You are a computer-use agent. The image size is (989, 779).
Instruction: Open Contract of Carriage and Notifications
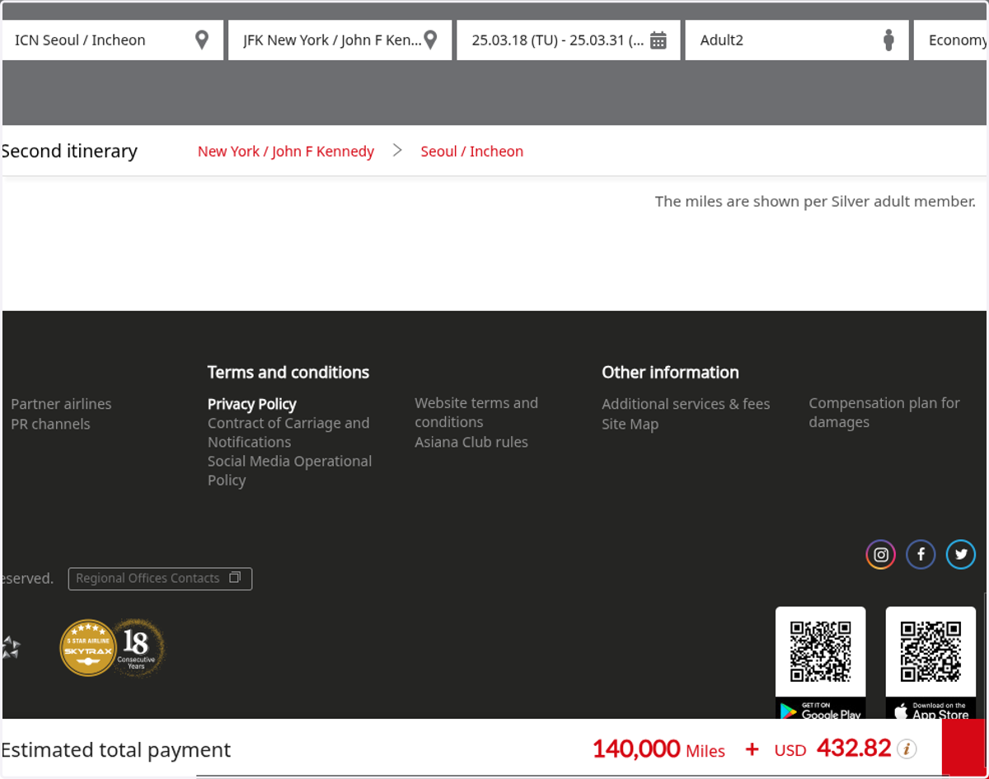[x=288, y=432]
